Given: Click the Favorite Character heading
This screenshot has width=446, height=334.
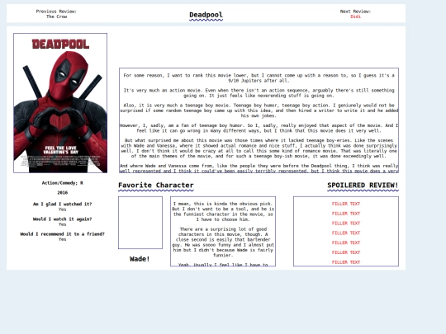Looking at the screenshot, I should pyautogui.click(x=156, y=186).
